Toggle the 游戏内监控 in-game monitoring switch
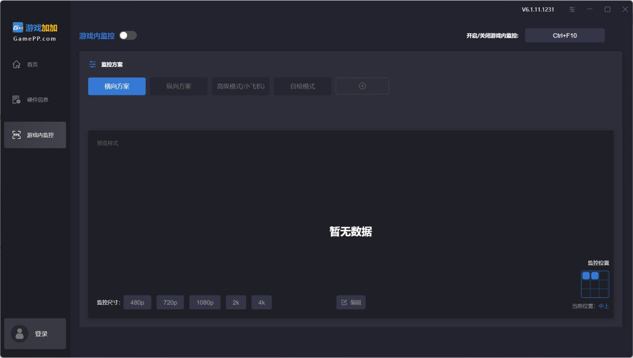The image size is (633, 358). [128, 35]
